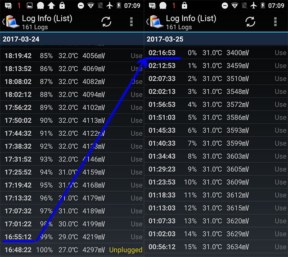
Task: Tap the battery charging icon in the right status bar
Action: (261, 6)
